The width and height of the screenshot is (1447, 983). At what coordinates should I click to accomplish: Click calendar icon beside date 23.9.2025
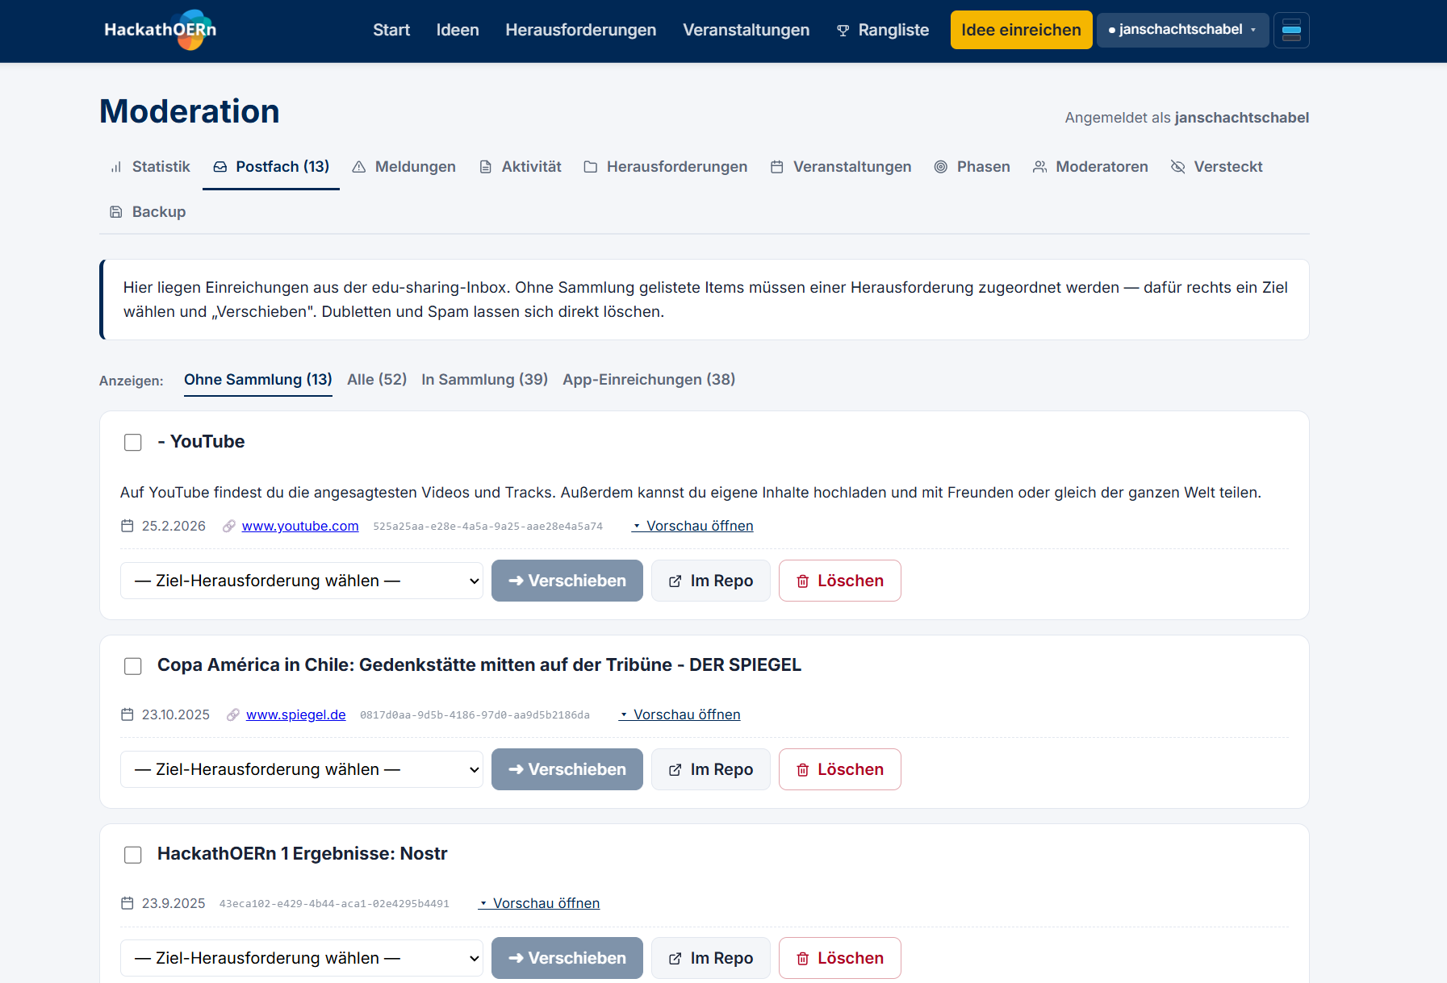coord(128,903)
